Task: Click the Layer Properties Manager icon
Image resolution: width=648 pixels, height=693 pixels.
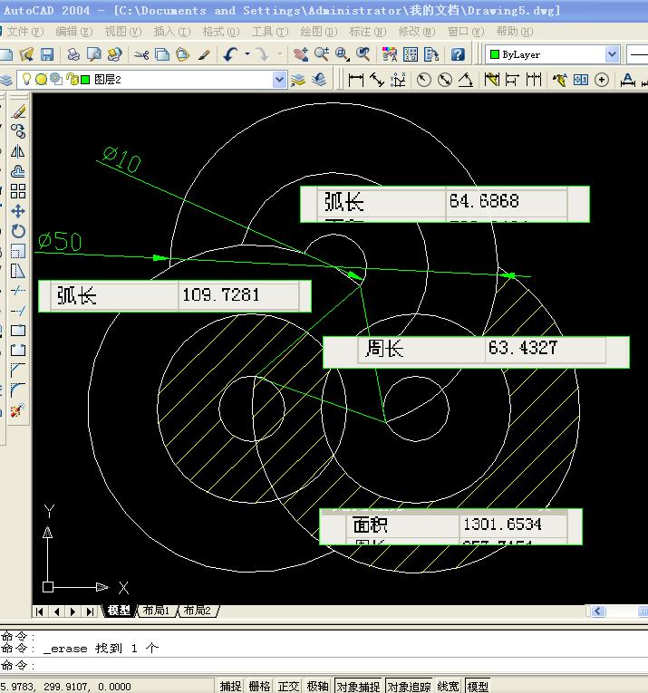Action: [x=6, y=80]
